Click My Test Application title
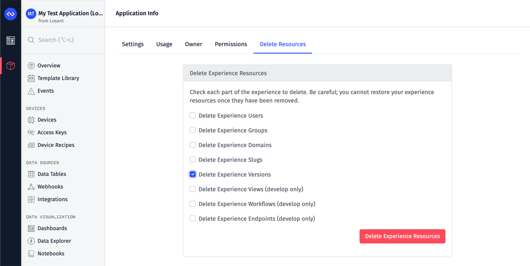This screenshot has height=266, width=530. point(71,13)
